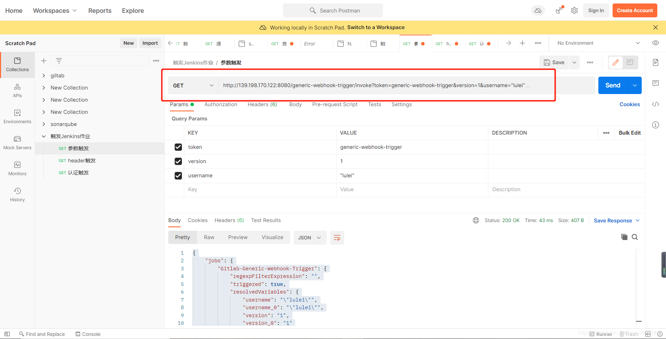
Task: Click the Send button
Action: pos(613,85)
